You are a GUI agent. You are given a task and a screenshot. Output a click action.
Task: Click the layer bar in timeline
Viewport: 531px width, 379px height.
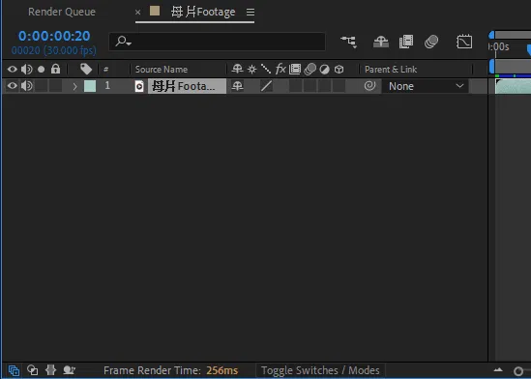click(x=513, y=86)
